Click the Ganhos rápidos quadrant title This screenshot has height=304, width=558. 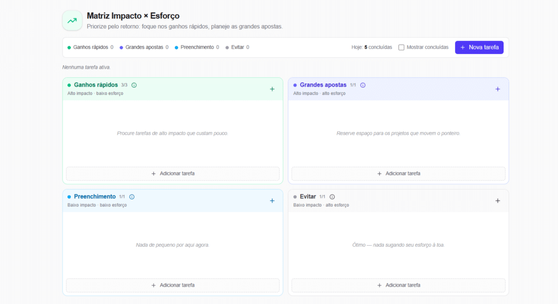(x=96, y=85)
